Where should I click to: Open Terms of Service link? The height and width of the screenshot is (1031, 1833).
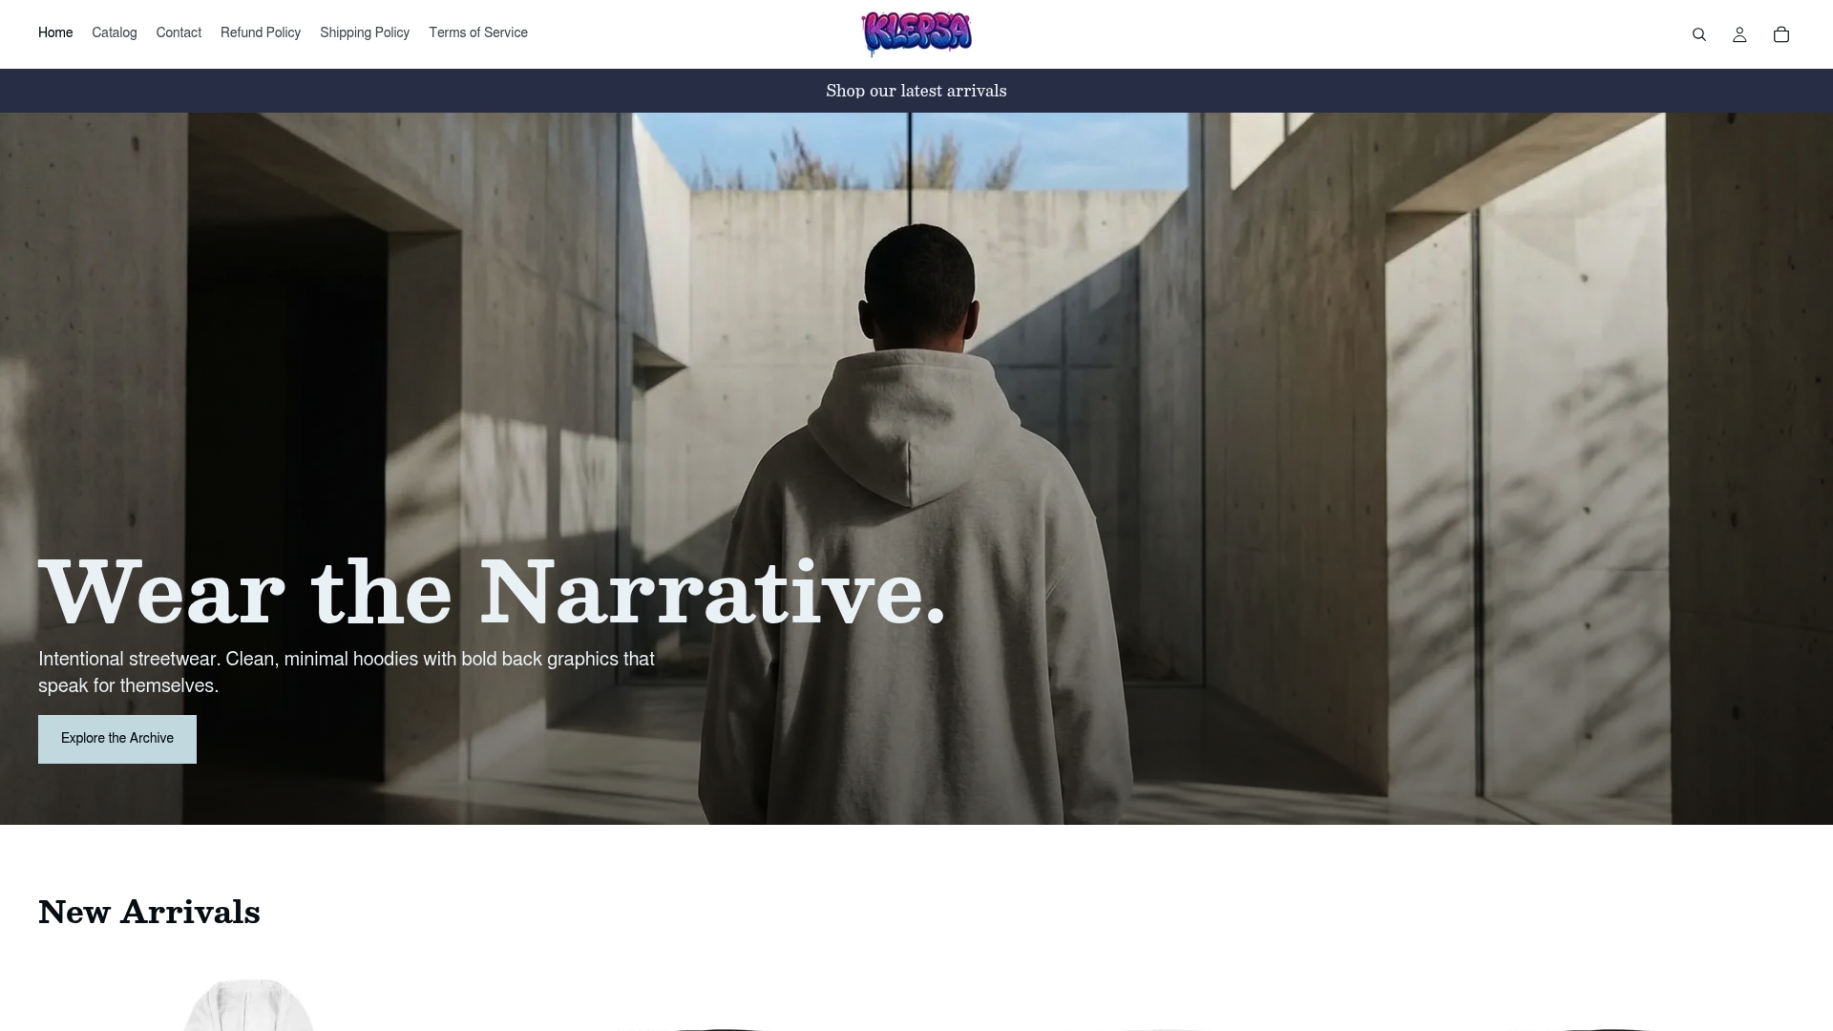click(x=478, y=32)
